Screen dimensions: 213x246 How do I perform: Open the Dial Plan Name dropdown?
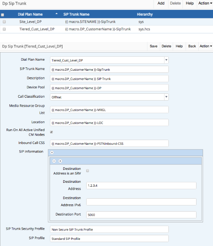(166, 60)
